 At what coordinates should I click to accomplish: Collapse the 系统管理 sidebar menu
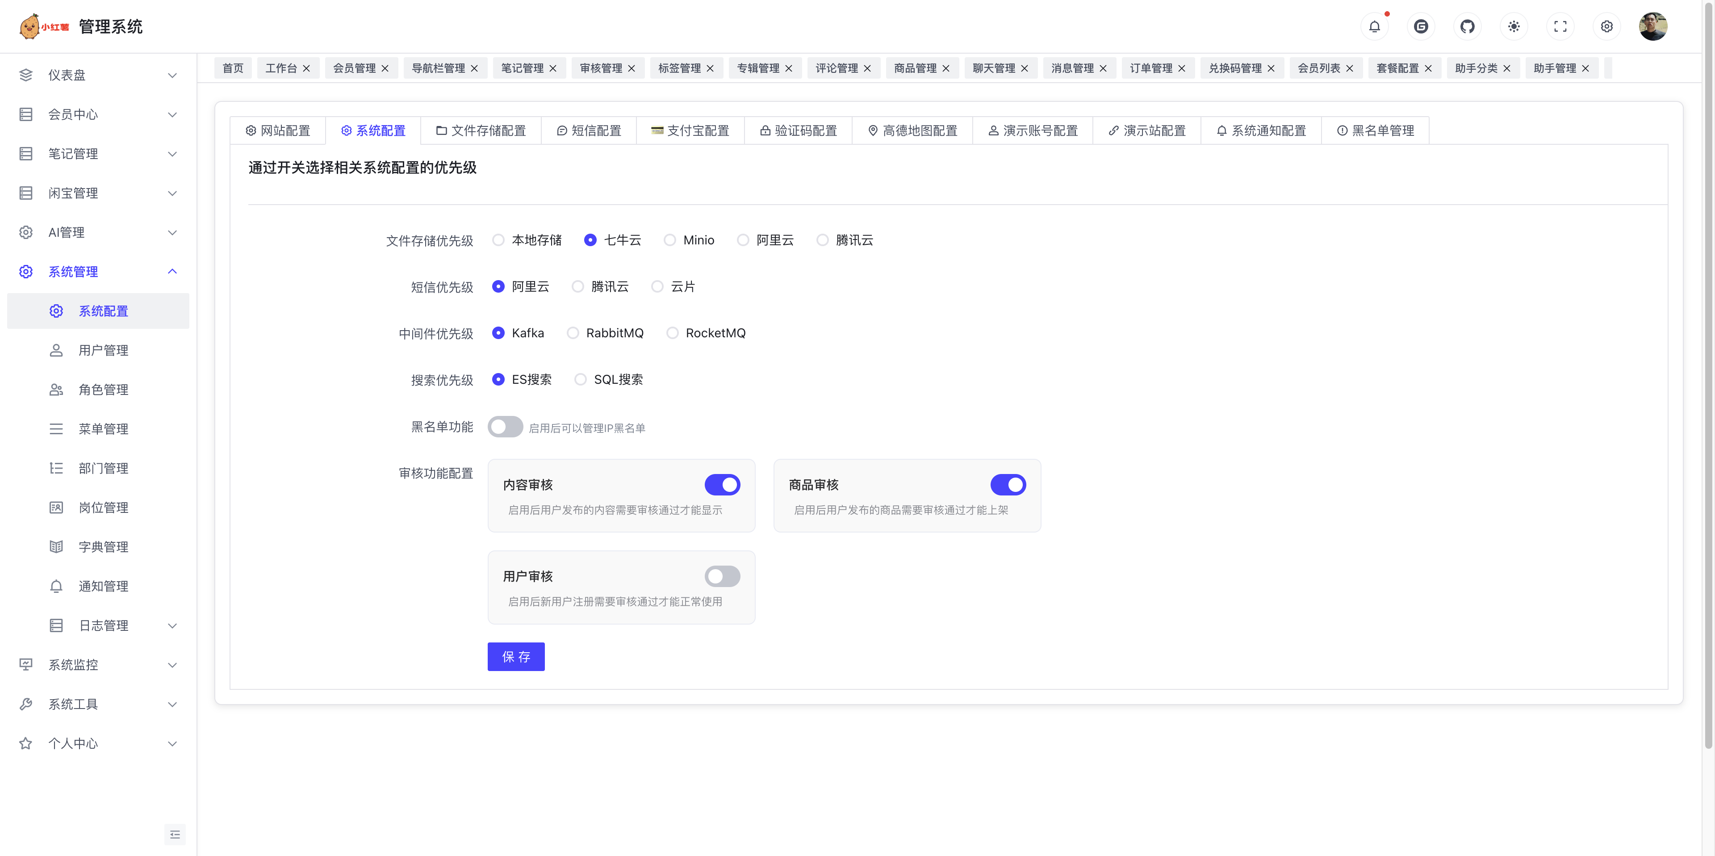(x=99, y=272)
